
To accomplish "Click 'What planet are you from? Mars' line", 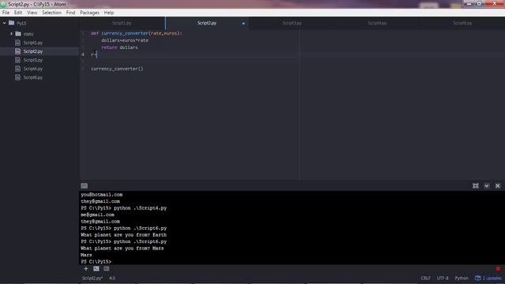I will [122, 248].
